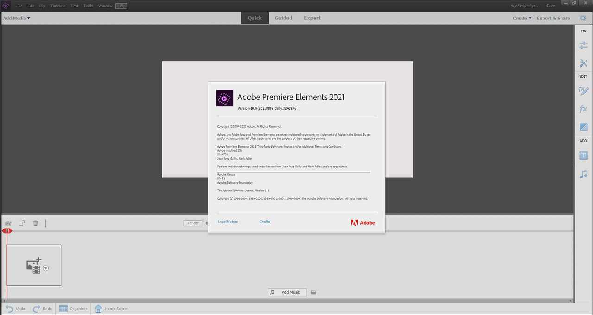593x315 pixels.
Task: Click the version 19.0 text in dialog
Action: pos(267,108)
